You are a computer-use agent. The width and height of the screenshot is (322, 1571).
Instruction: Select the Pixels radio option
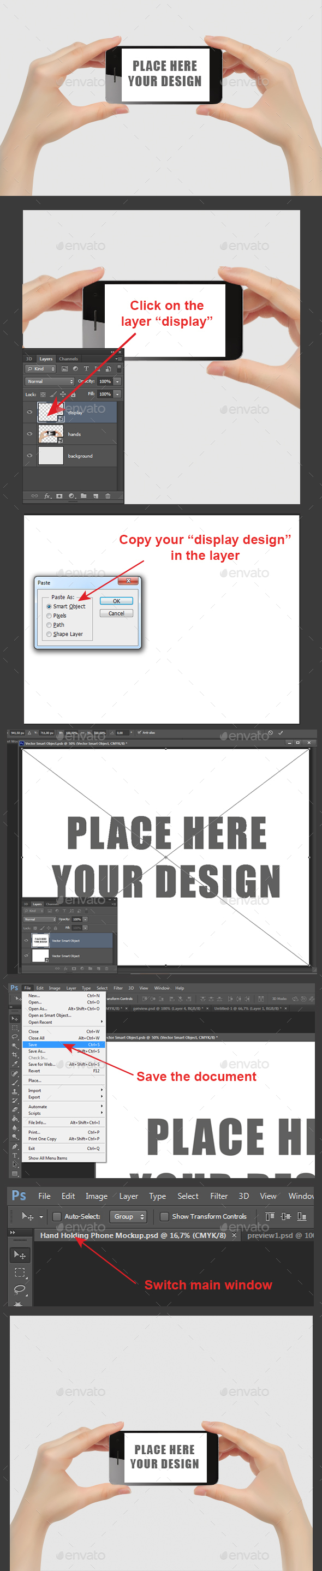[x=56, y=616]
